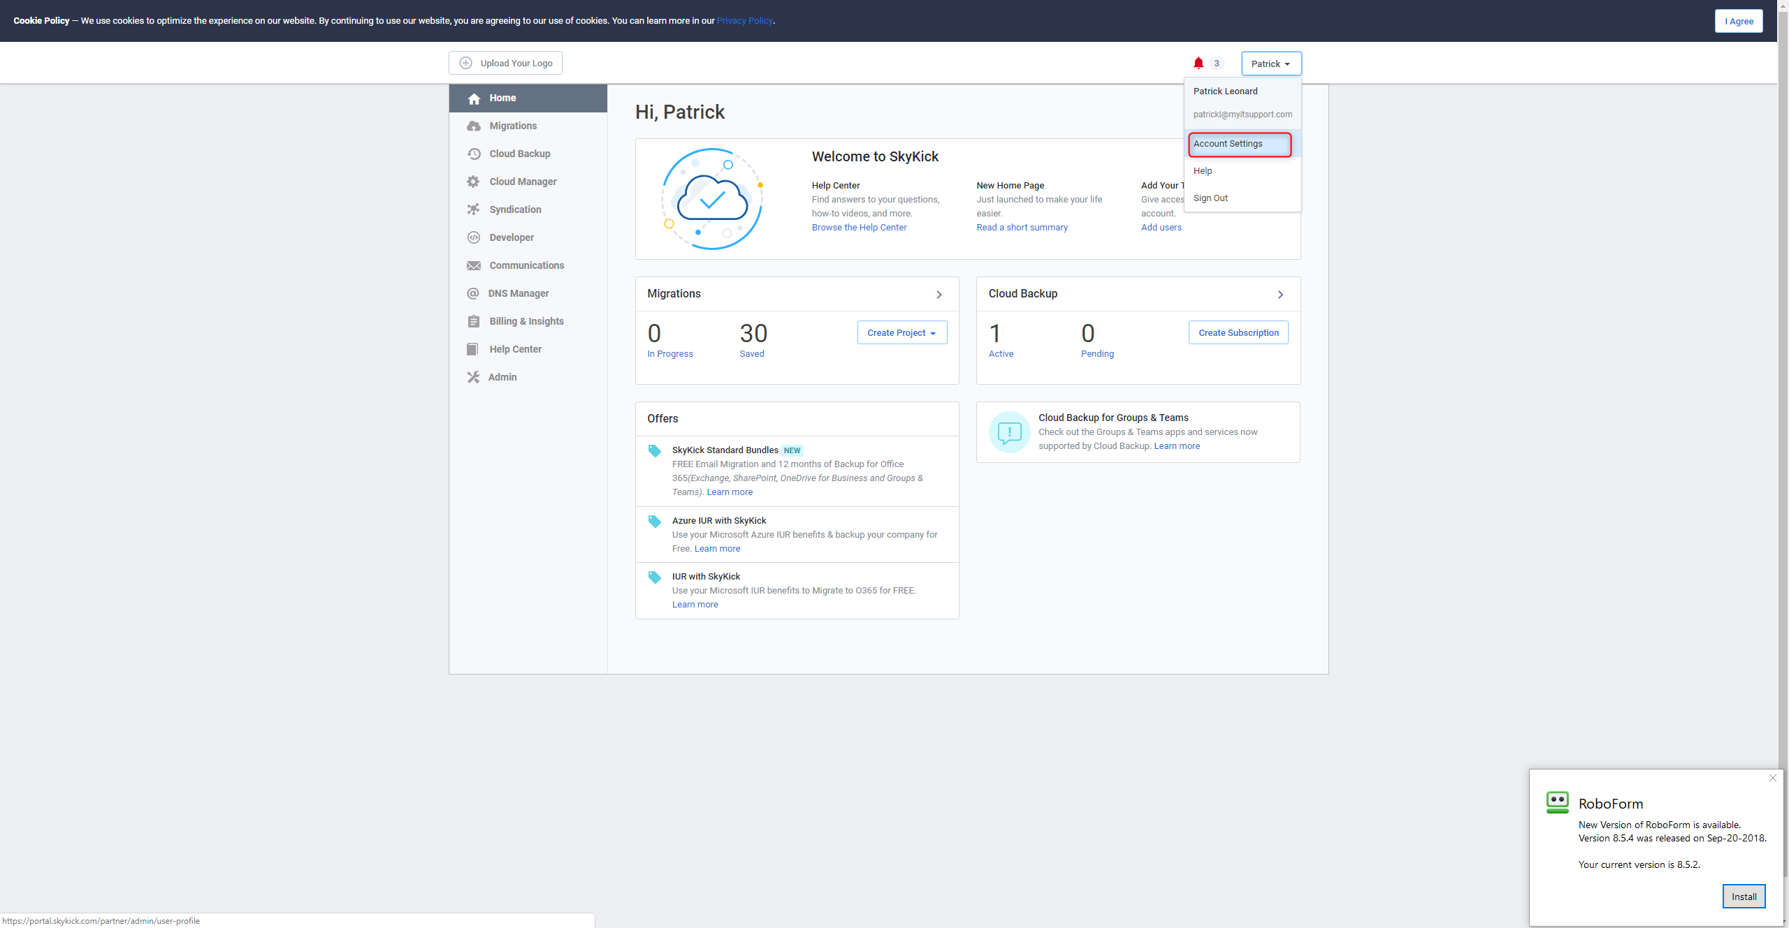The width and height of the screenshot is (1789, 928).
Task: Expand the Cloud Backup card chevron
Action: click(1280, 295)
